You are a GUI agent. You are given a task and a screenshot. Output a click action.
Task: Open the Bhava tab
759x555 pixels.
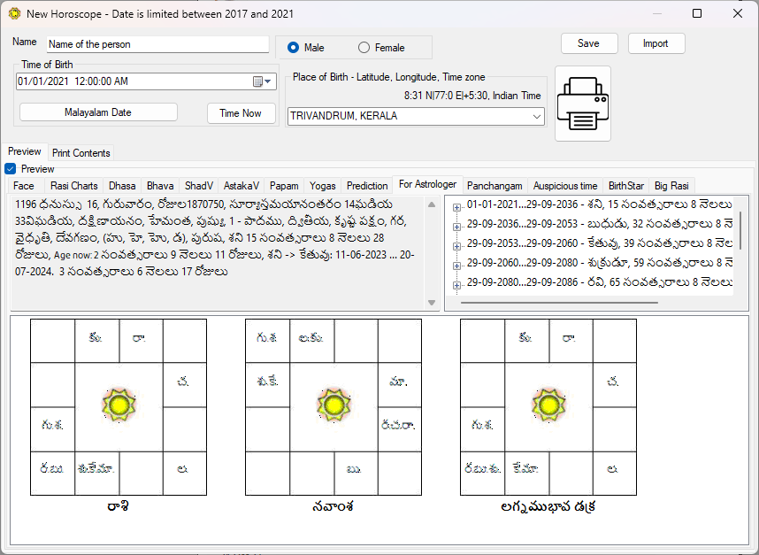pyautogui.click(x=160, y=186)
